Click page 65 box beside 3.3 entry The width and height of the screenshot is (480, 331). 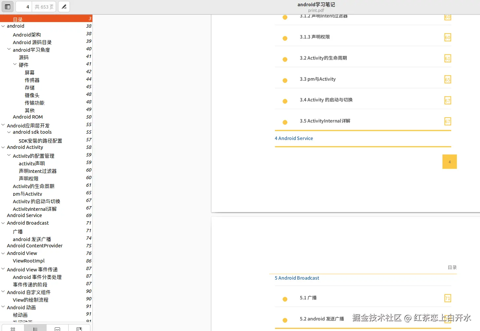click(x=448, y=79)
